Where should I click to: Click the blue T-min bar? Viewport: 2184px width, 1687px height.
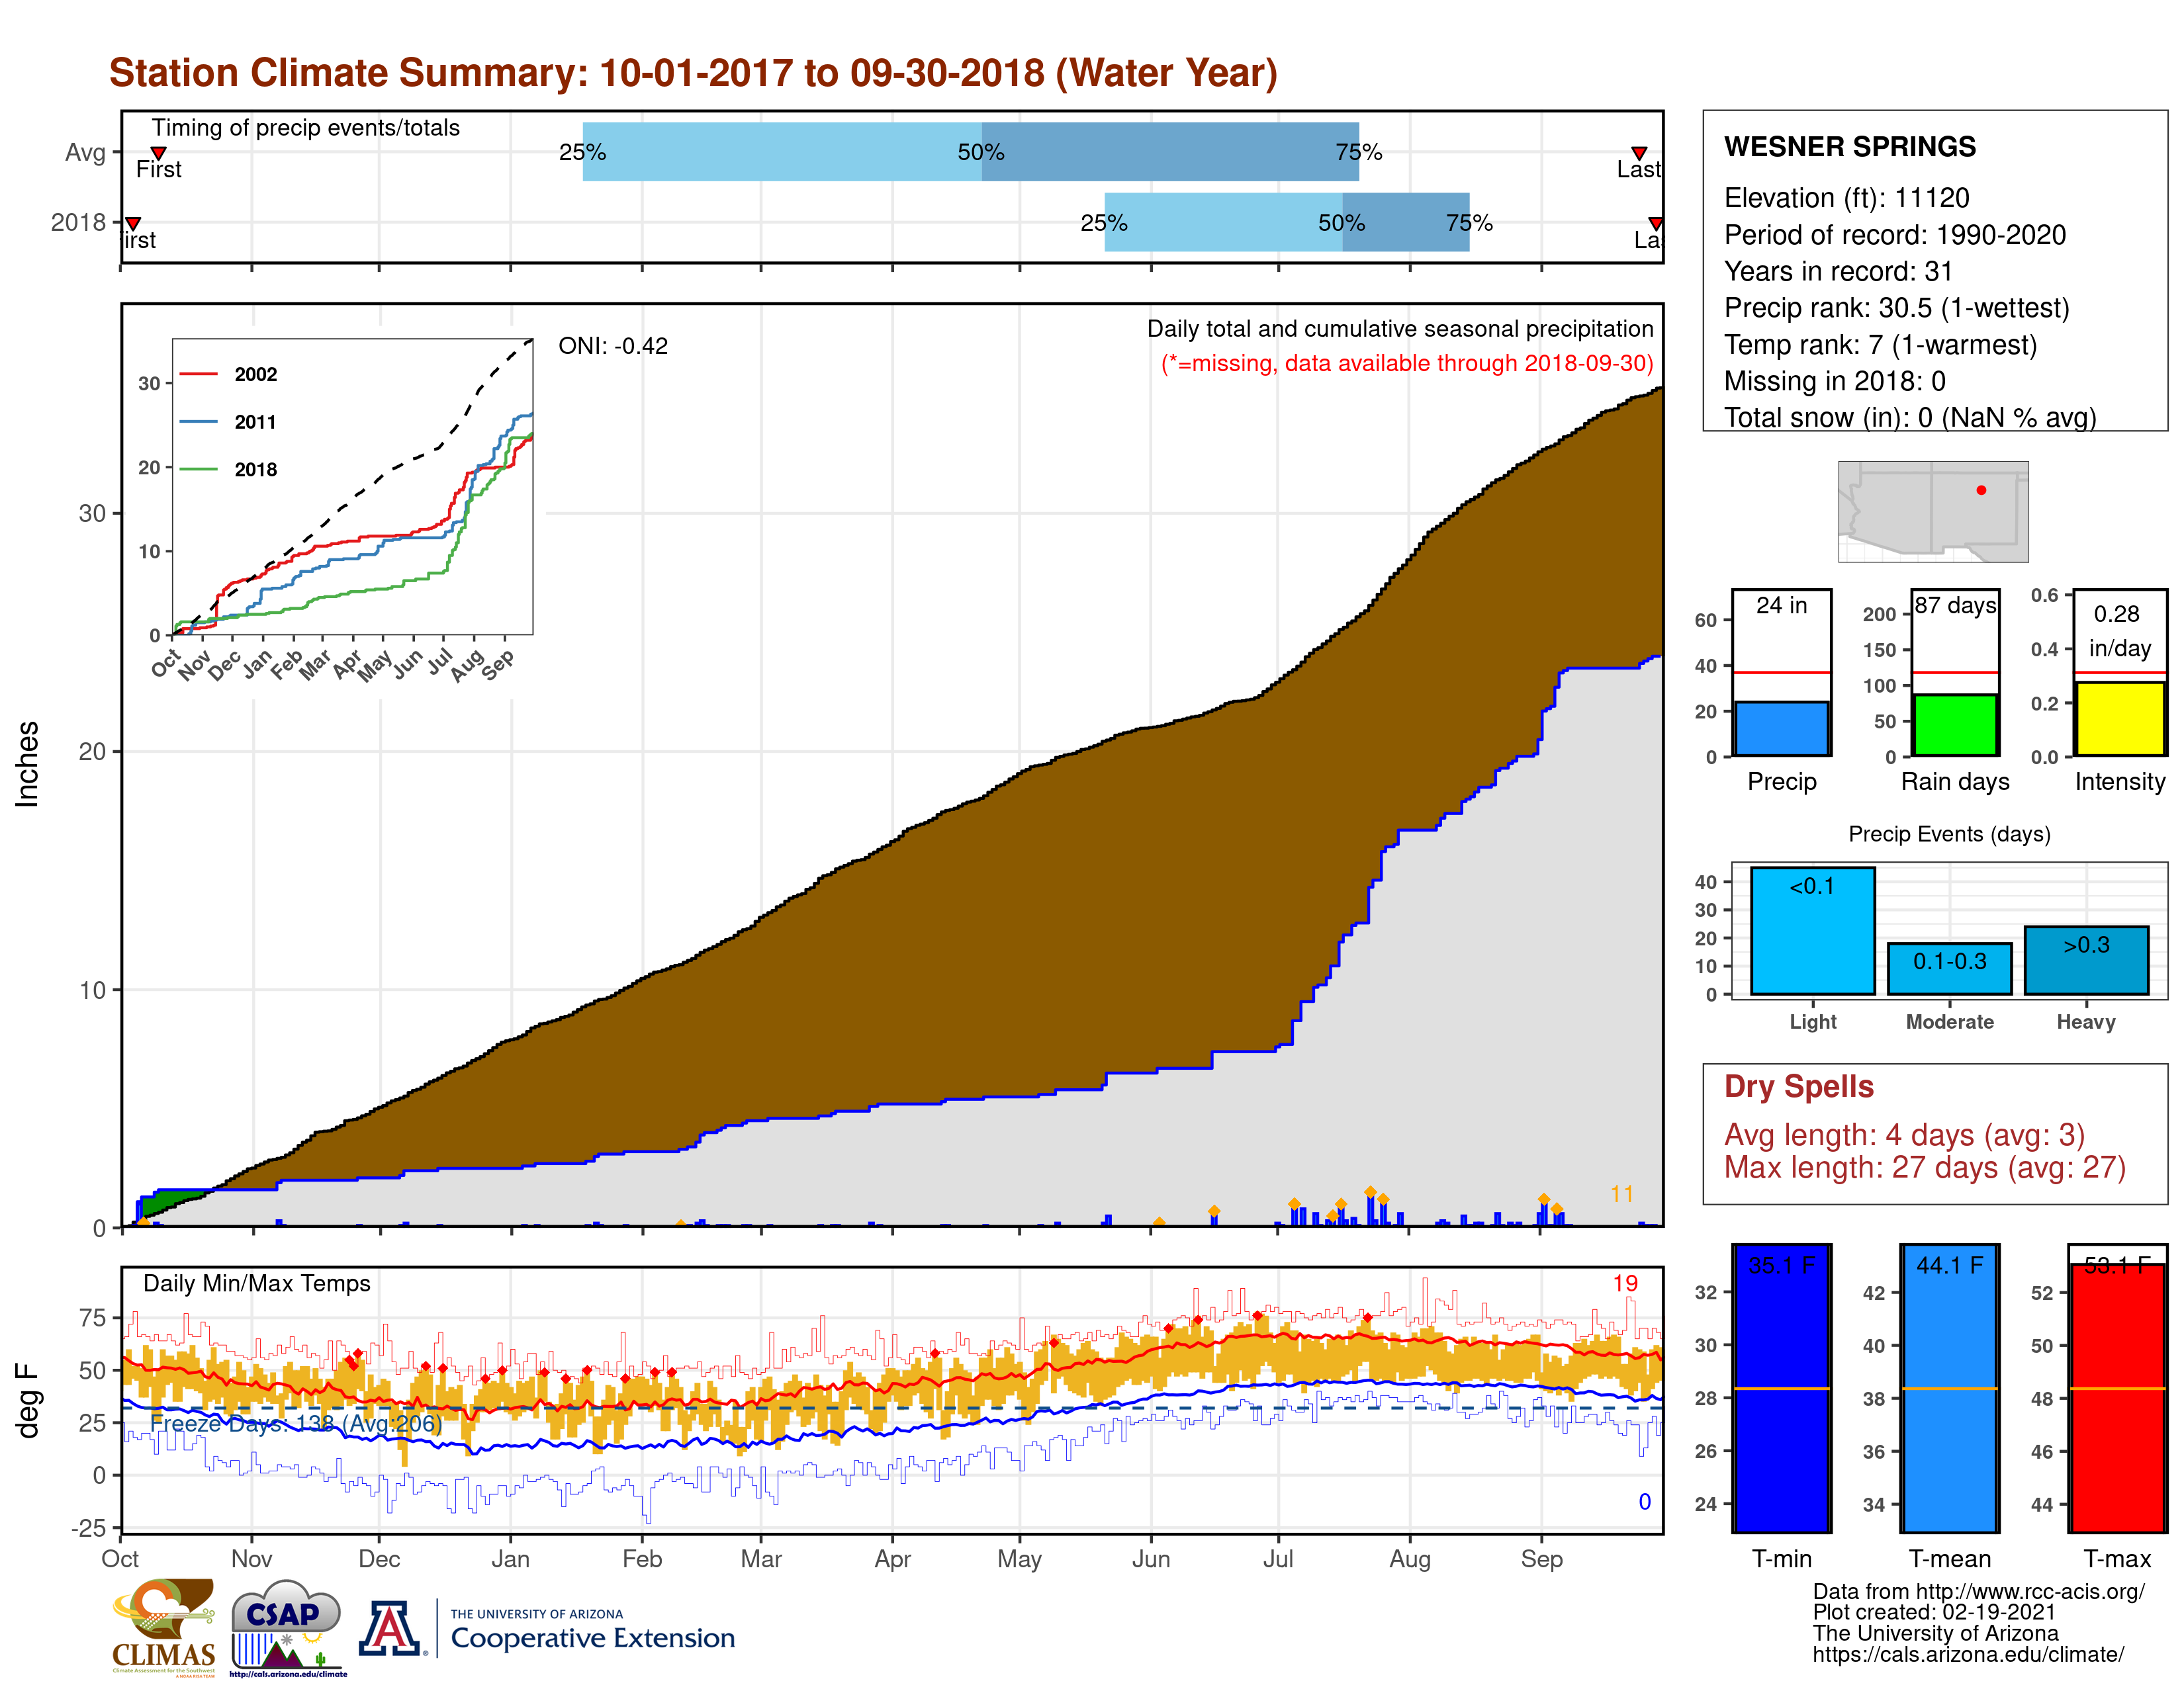[1782, 1388]
